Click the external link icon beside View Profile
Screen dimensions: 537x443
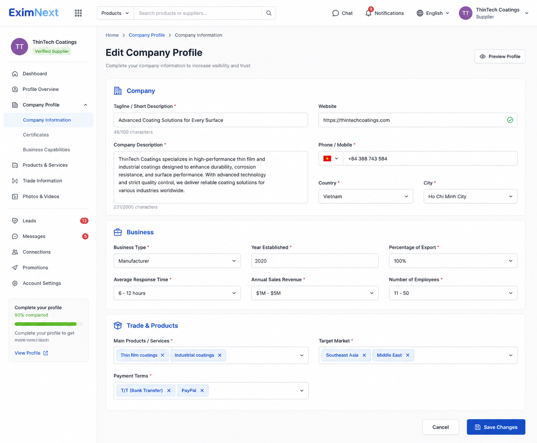coord(46,353)
